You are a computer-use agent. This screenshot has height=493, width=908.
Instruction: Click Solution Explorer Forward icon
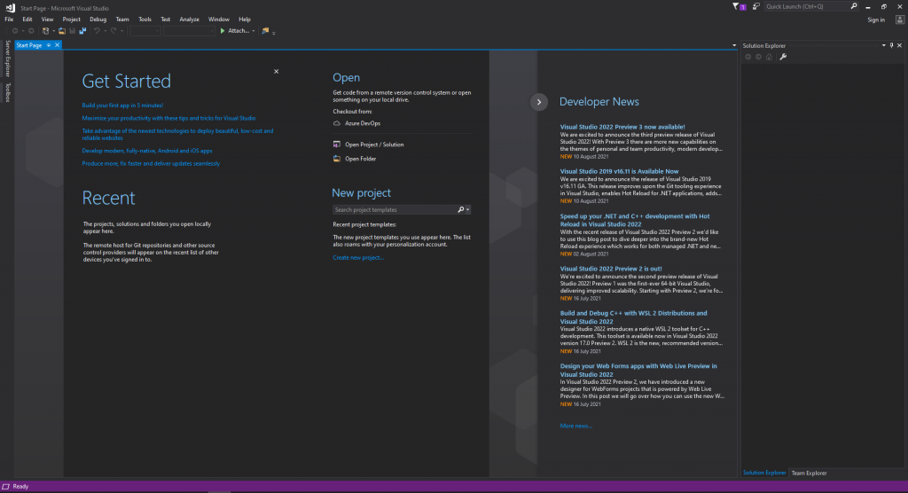[x=759, y=57]
